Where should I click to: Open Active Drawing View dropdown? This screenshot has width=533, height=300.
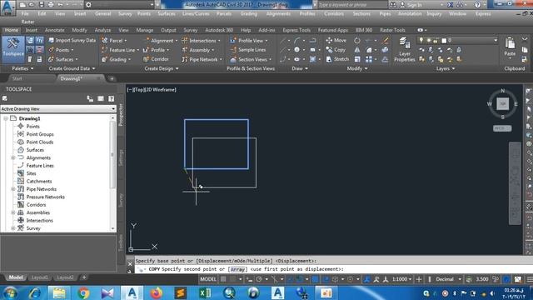point(58,109)
